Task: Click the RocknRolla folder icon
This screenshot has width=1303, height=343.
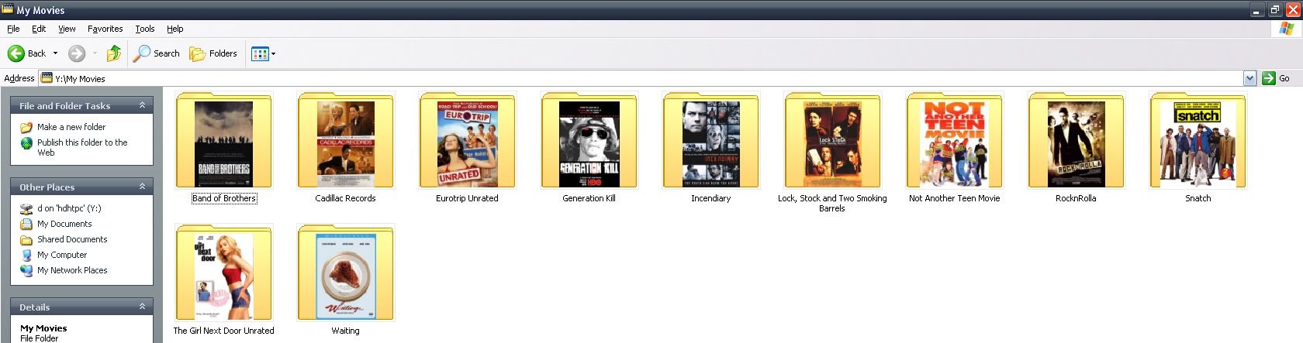Action: point(1076,140)
